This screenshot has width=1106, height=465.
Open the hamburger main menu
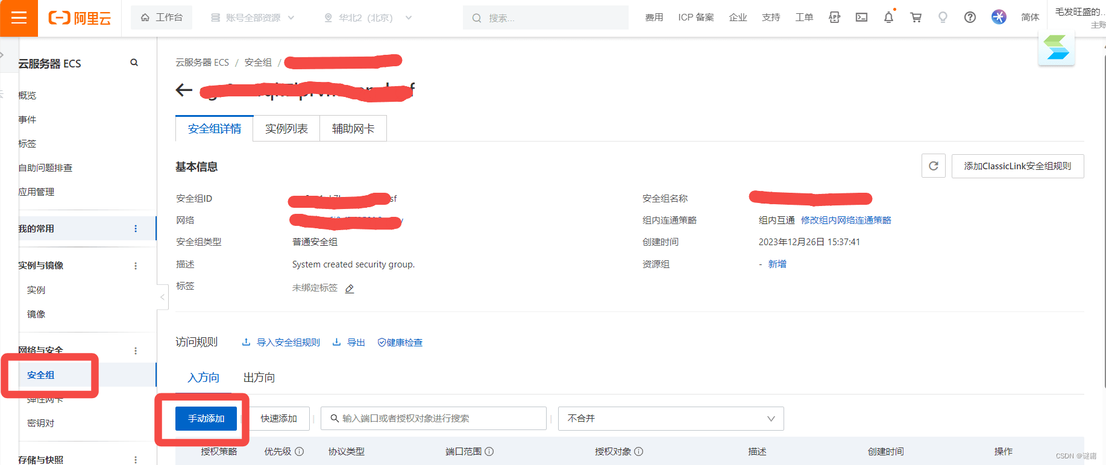click(19, 18)
